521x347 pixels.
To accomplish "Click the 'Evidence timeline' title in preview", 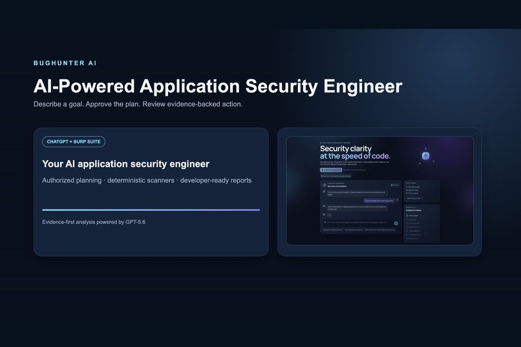I will pyautogui.click(x=413, y=210).
